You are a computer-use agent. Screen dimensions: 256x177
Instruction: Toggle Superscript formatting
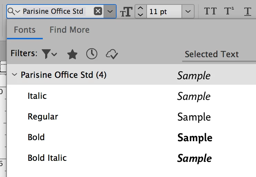(x=229, y=11)
